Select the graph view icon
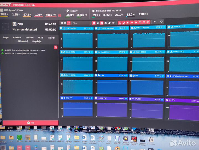The width and height of the screenshot is (199, 150). tap(69, 23)
